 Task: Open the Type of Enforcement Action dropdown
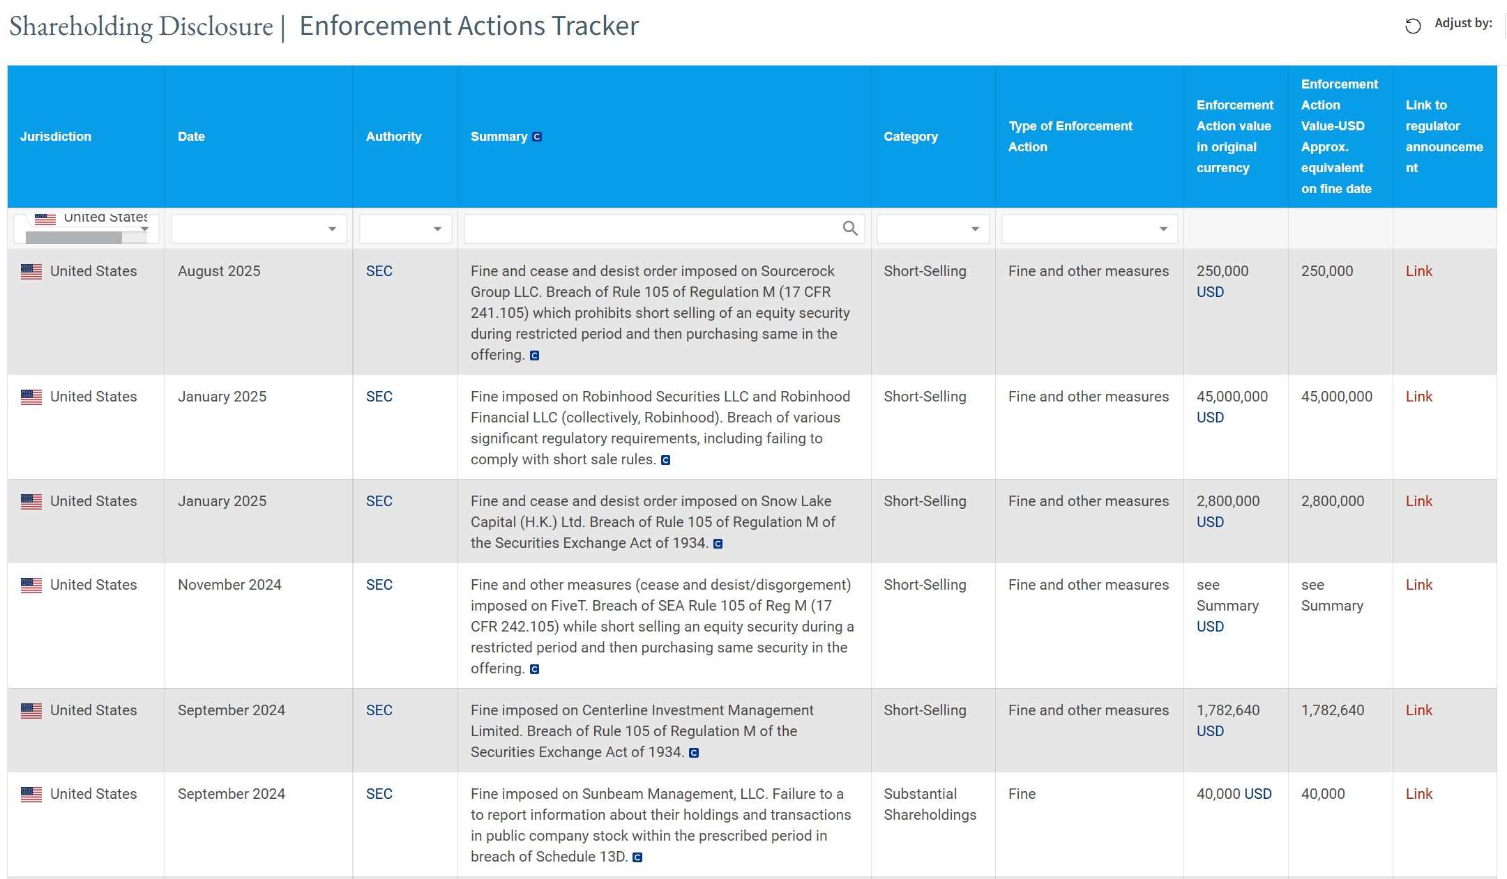tap(1163, 229)
